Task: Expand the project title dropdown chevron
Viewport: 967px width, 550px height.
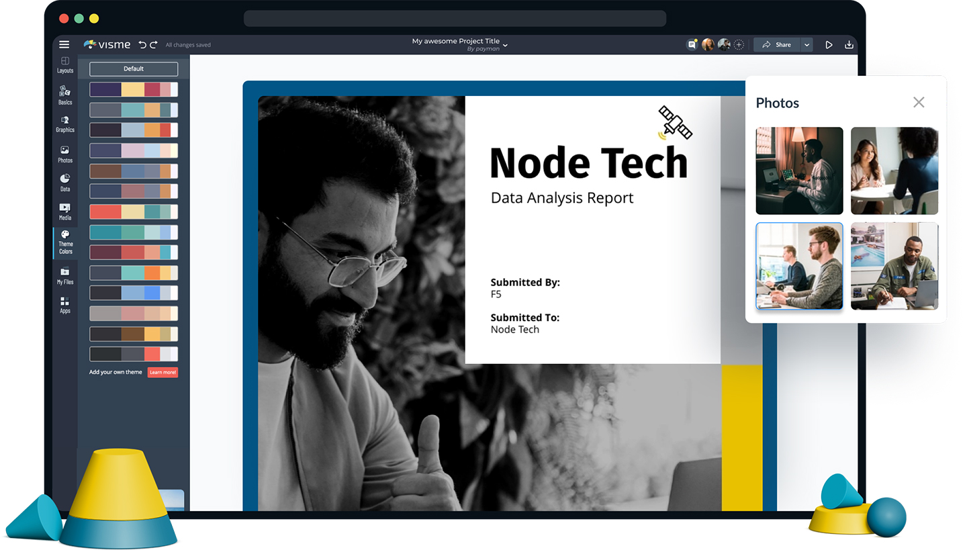Action: click(506, 45)
